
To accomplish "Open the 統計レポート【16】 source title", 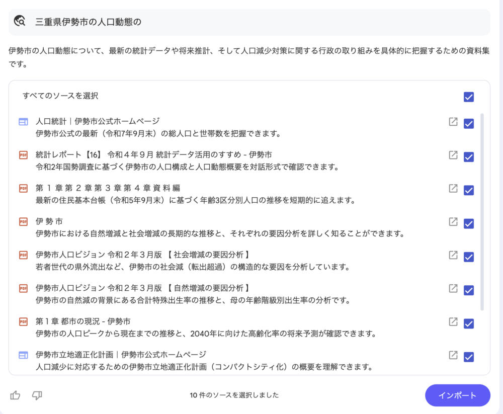I will [153, 154].
